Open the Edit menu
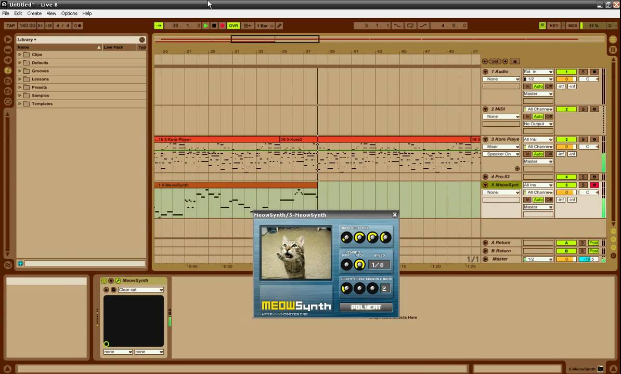The image size is (621, 374). (18, 14)
